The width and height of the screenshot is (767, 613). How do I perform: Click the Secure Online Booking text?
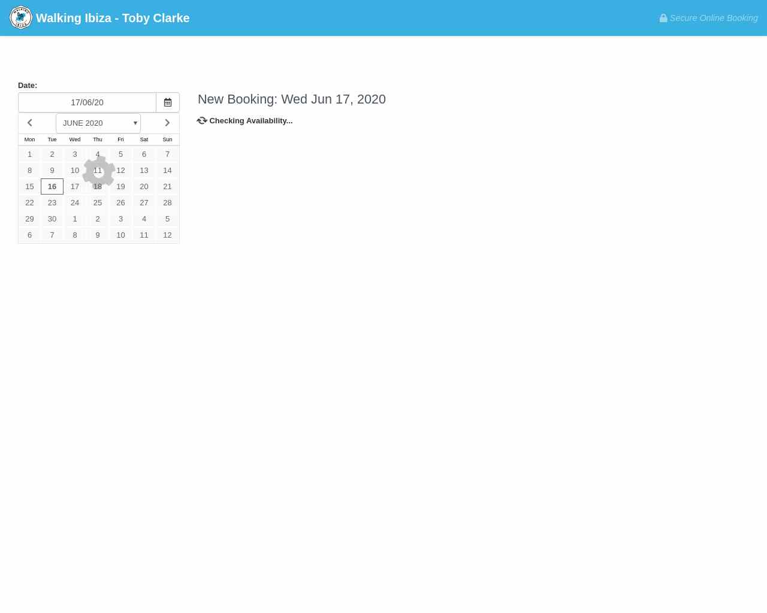click(714, 18)
